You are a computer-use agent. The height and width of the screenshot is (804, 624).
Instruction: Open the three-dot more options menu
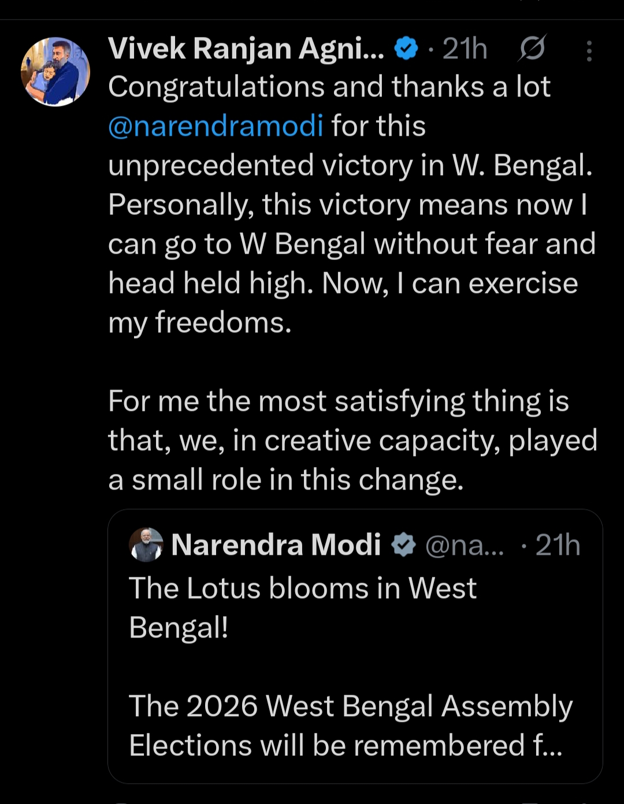click(x=589, y=51)
